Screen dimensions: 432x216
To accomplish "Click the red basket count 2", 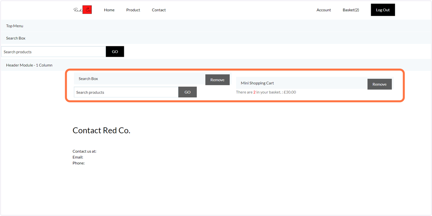I will click(x=255, y=92).
